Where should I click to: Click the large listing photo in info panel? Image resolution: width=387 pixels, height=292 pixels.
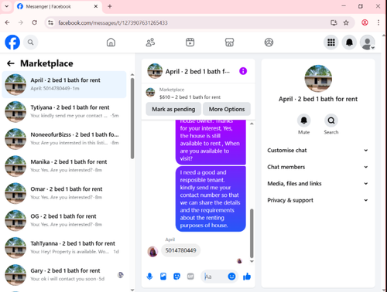point(318,78)
